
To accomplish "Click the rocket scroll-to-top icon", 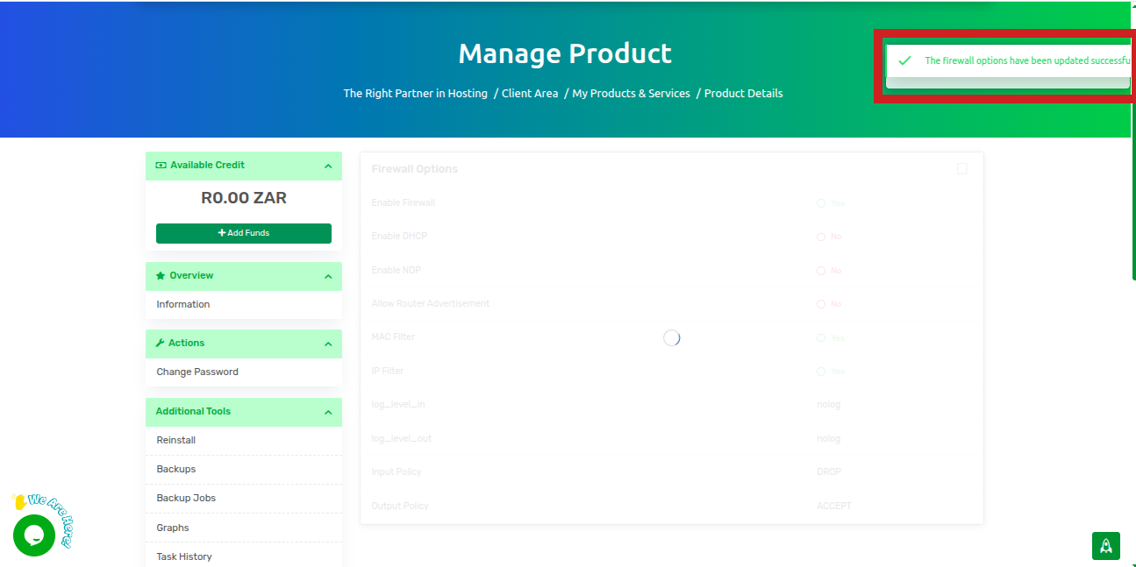I will pyautogui.click(x=1105, y=545).
